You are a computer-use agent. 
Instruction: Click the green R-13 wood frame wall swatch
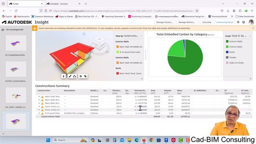(118, 52)
